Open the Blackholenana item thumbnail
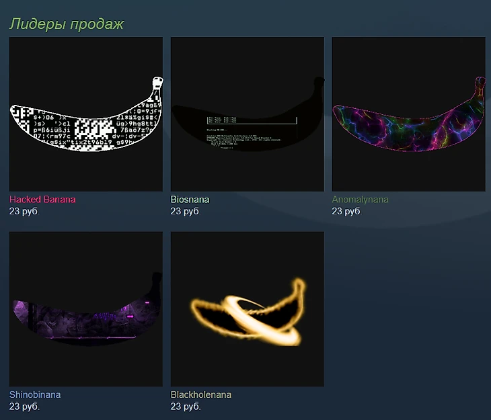The width and height of the screenshot is (491, 420). coord(248,309)
